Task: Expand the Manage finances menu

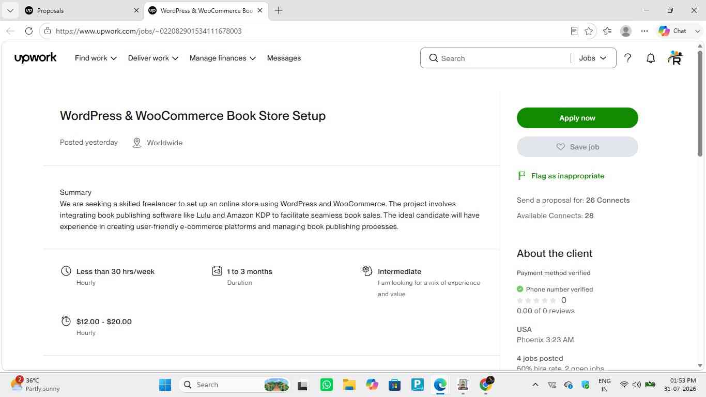Action: point(223,58)
